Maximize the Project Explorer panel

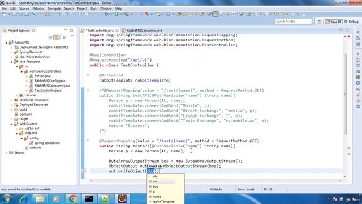pos(71,30)
